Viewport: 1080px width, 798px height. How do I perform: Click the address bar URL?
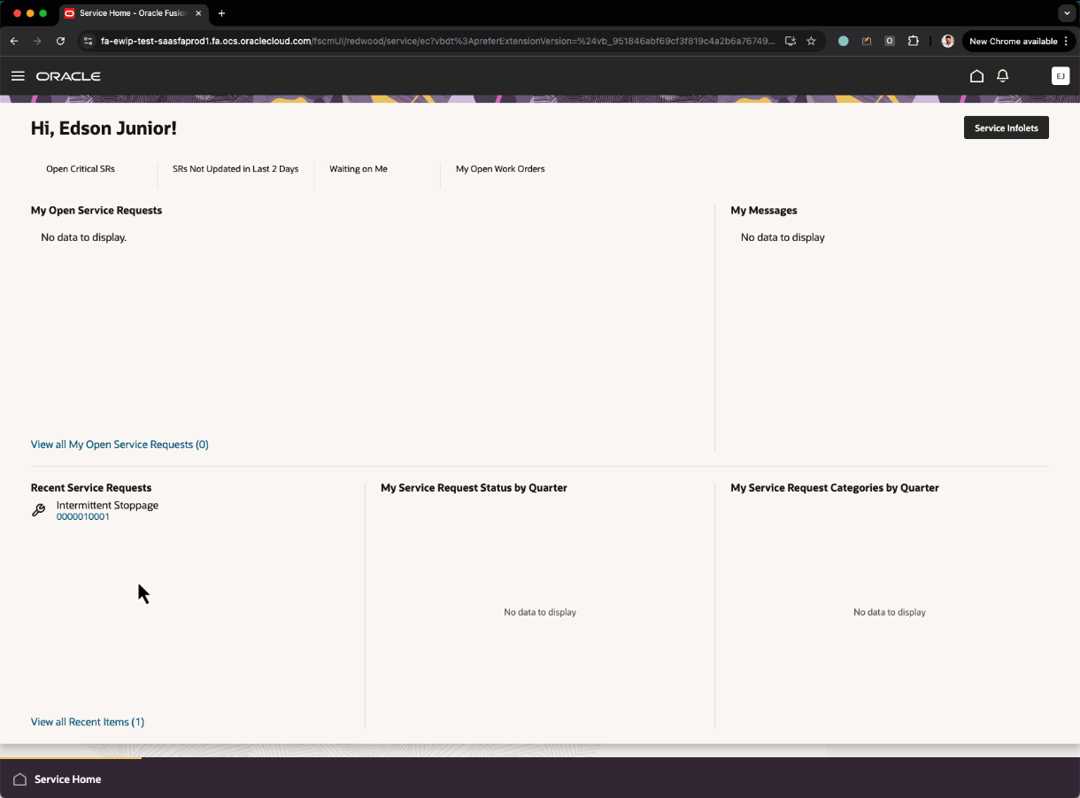(438, 41)
